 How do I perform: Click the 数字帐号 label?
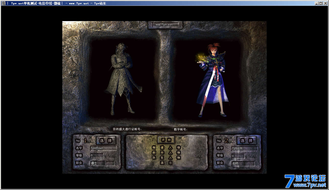(181, 129)
